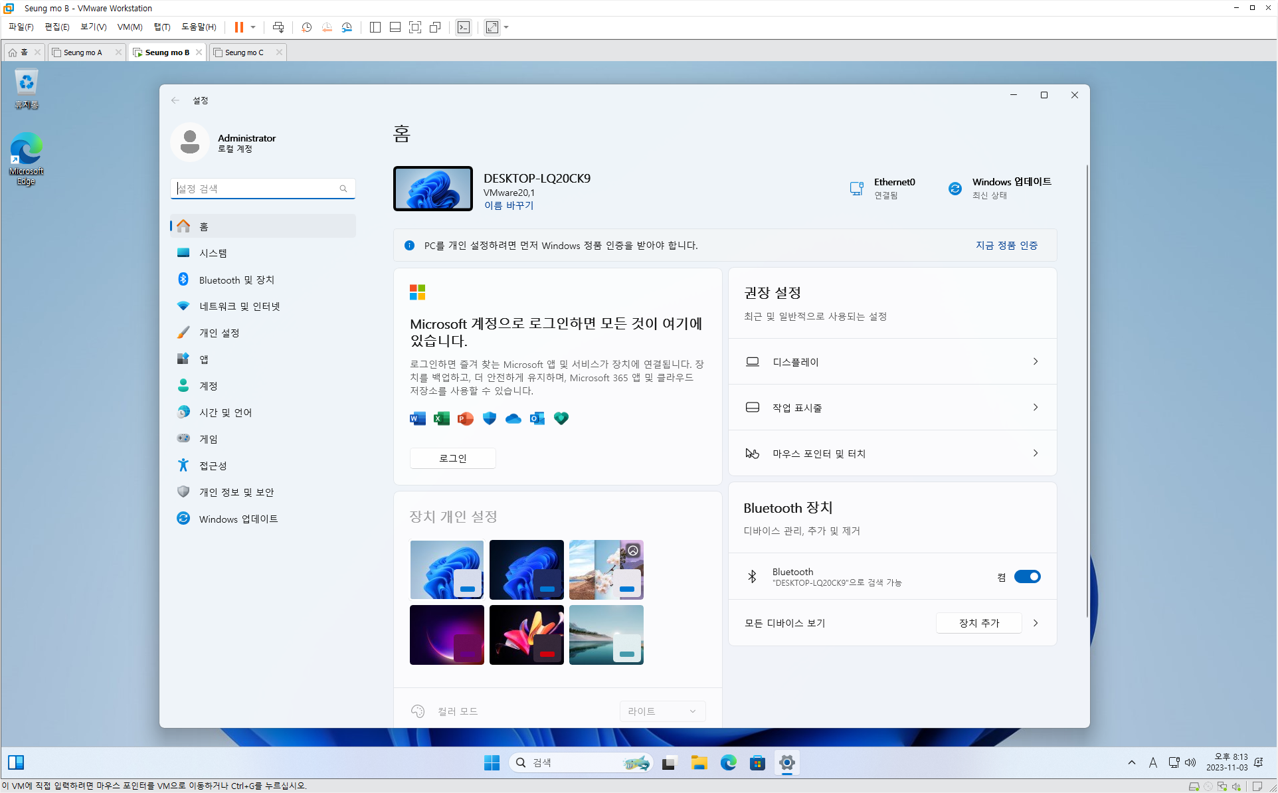Click the Send Ctrl+Alt+Del toolbar icon

point(278,27)
